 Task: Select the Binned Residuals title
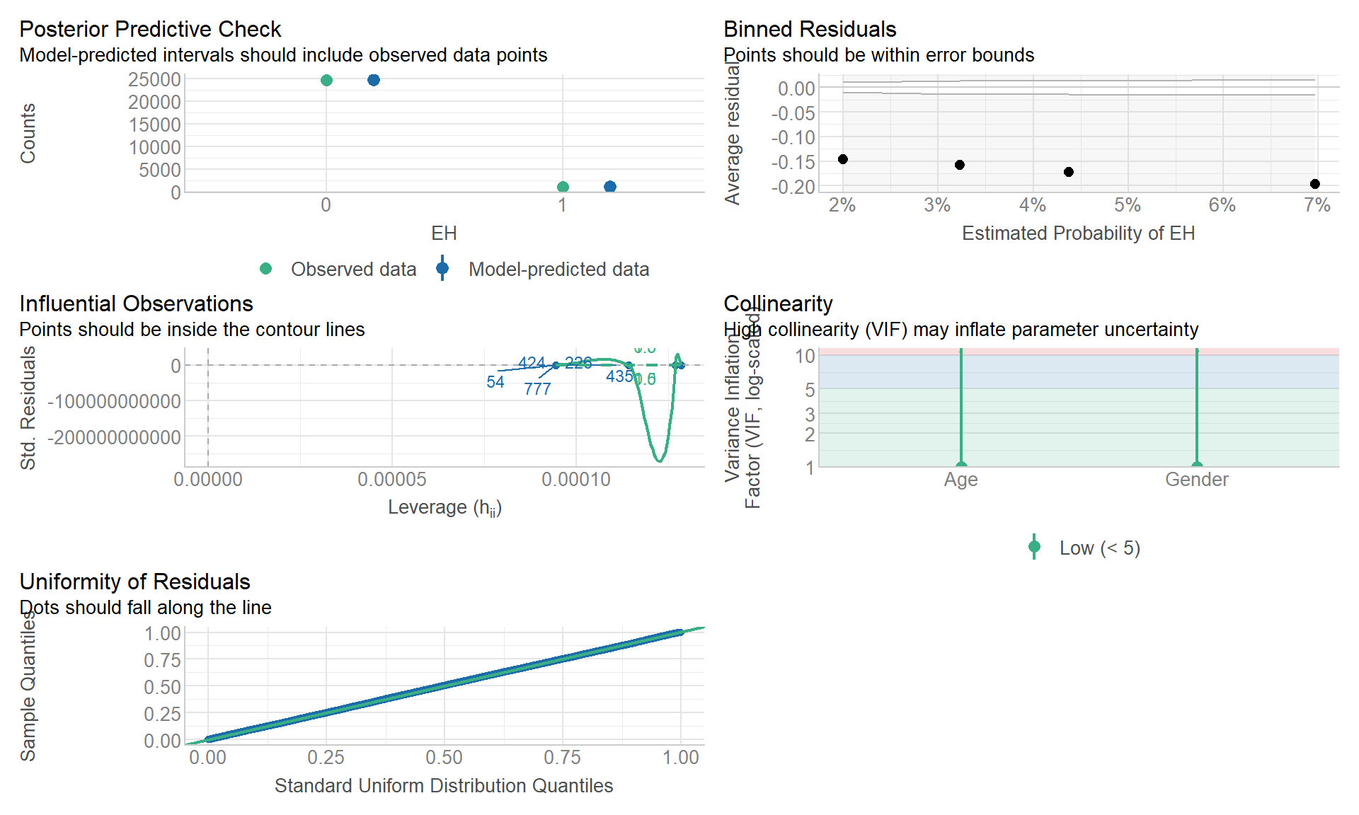click(810, 29)
